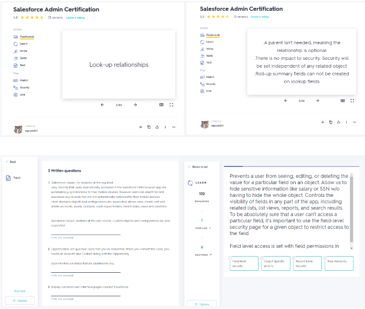Click copy set icon in Look-up relationships panel
Image resolution: width=365 pixels, height=309 pixels.
tap(149, 127)
